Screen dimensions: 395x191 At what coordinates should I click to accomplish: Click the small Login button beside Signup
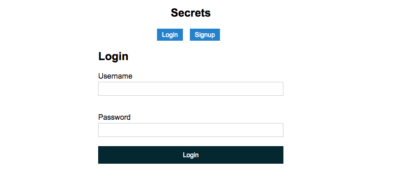click(170, 35)
